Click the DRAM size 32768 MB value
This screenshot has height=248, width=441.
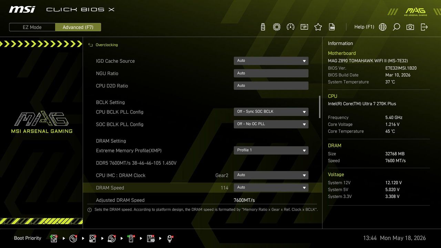coord(395,154)
